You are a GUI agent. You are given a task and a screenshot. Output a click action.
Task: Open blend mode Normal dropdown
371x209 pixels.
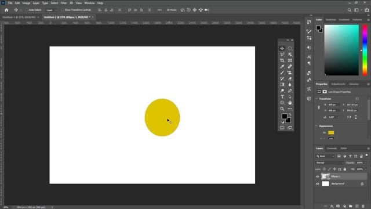pos(330,163)
